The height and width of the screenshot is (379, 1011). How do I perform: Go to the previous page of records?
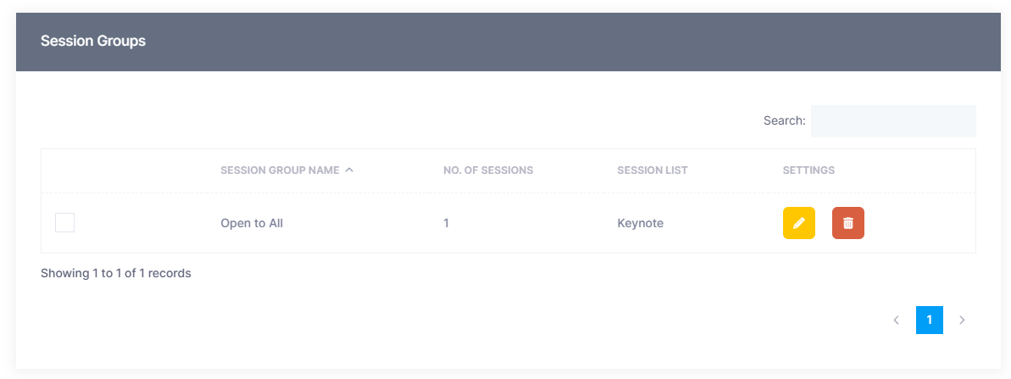point(896,320)
